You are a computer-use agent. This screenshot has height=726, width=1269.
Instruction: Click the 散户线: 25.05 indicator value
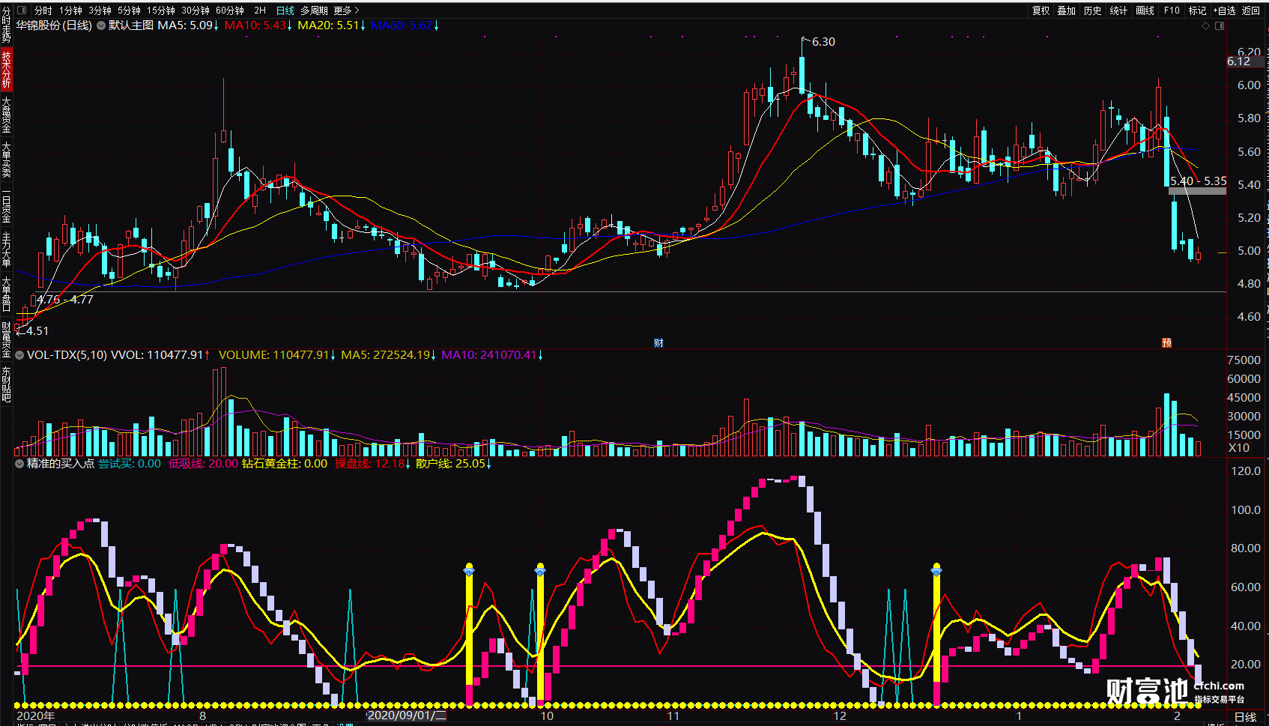point(451,464)
